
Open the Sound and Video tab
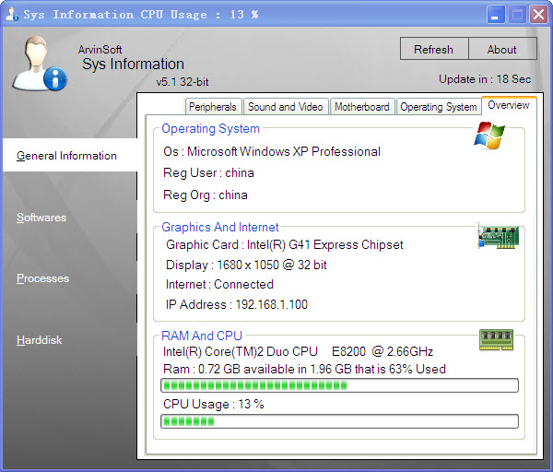(x=286, y=107)
